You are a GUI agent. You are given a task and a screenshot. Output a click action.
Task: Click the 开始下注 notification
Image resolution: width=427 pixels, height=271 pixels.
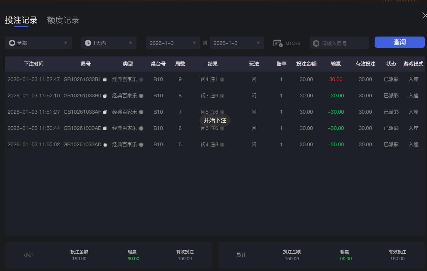pos(215,120)
